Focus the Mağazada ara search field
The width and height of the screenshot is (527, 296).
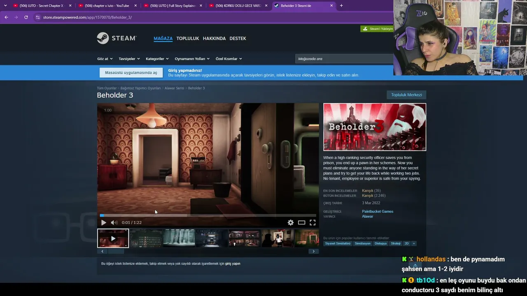point(344,59)
